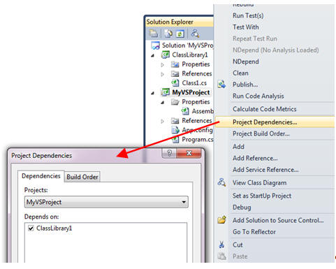Switch to the Build Order tab

pos(82,177)
